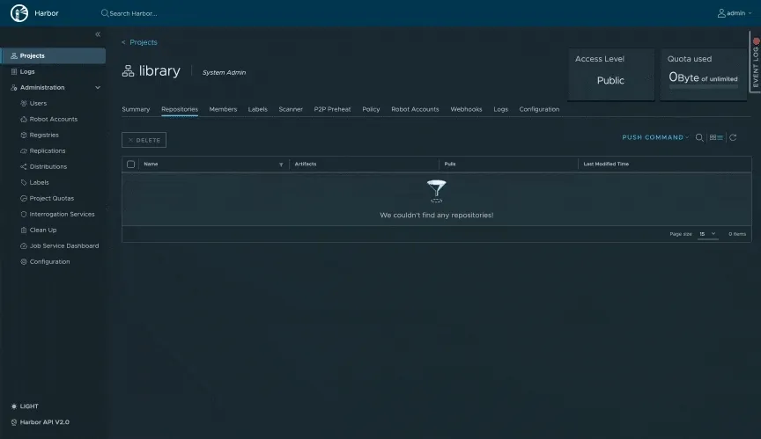Open the page size dropdown
761x439 pixels.
708,234
